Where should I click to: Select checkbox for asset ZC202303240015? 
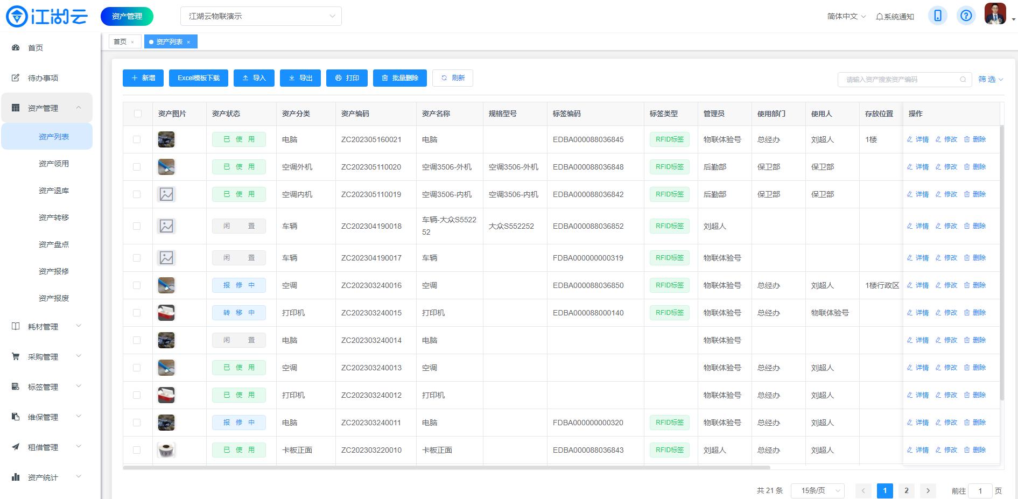click(137, 313)
